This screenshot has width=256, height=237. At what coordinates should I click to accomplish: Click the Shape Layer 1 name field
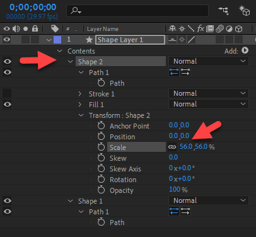pyautogui.click(x=130, y=40)
